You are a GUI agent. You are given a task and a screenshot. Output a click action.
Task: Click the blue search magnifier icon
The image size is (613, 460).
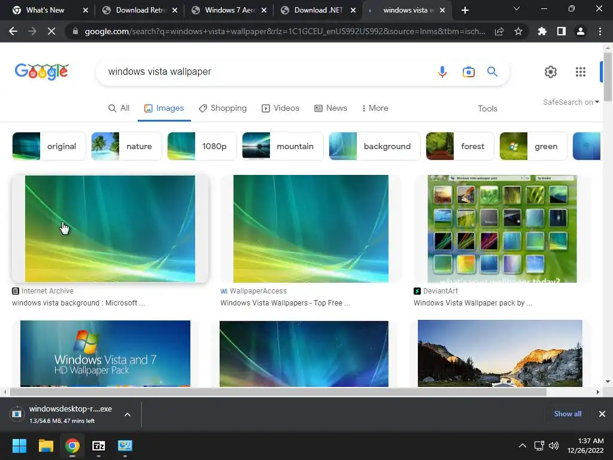[492, 72]
